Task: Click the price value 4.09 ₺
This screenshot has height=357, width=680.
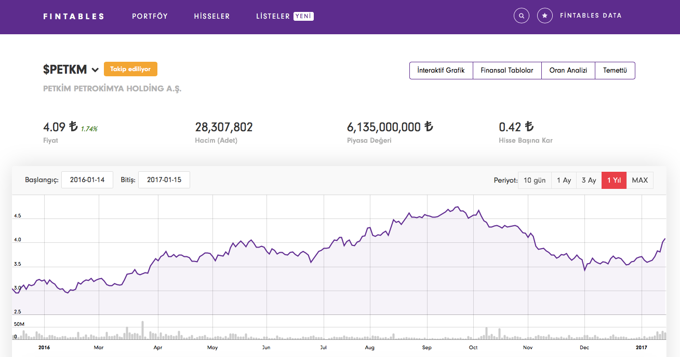Action: [60, 127]
